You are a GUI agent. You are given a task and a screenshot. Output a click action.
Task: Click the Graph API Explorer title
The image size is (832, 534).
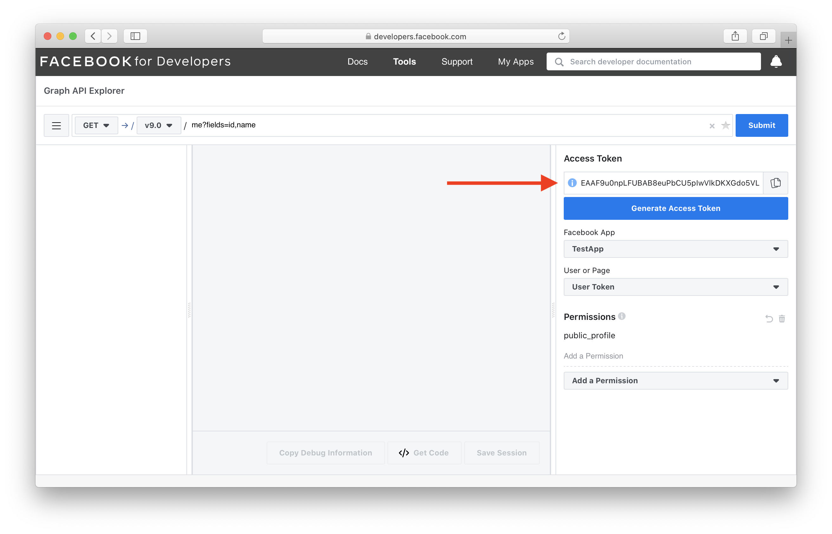pyautogui.click(x=84, y=91)
